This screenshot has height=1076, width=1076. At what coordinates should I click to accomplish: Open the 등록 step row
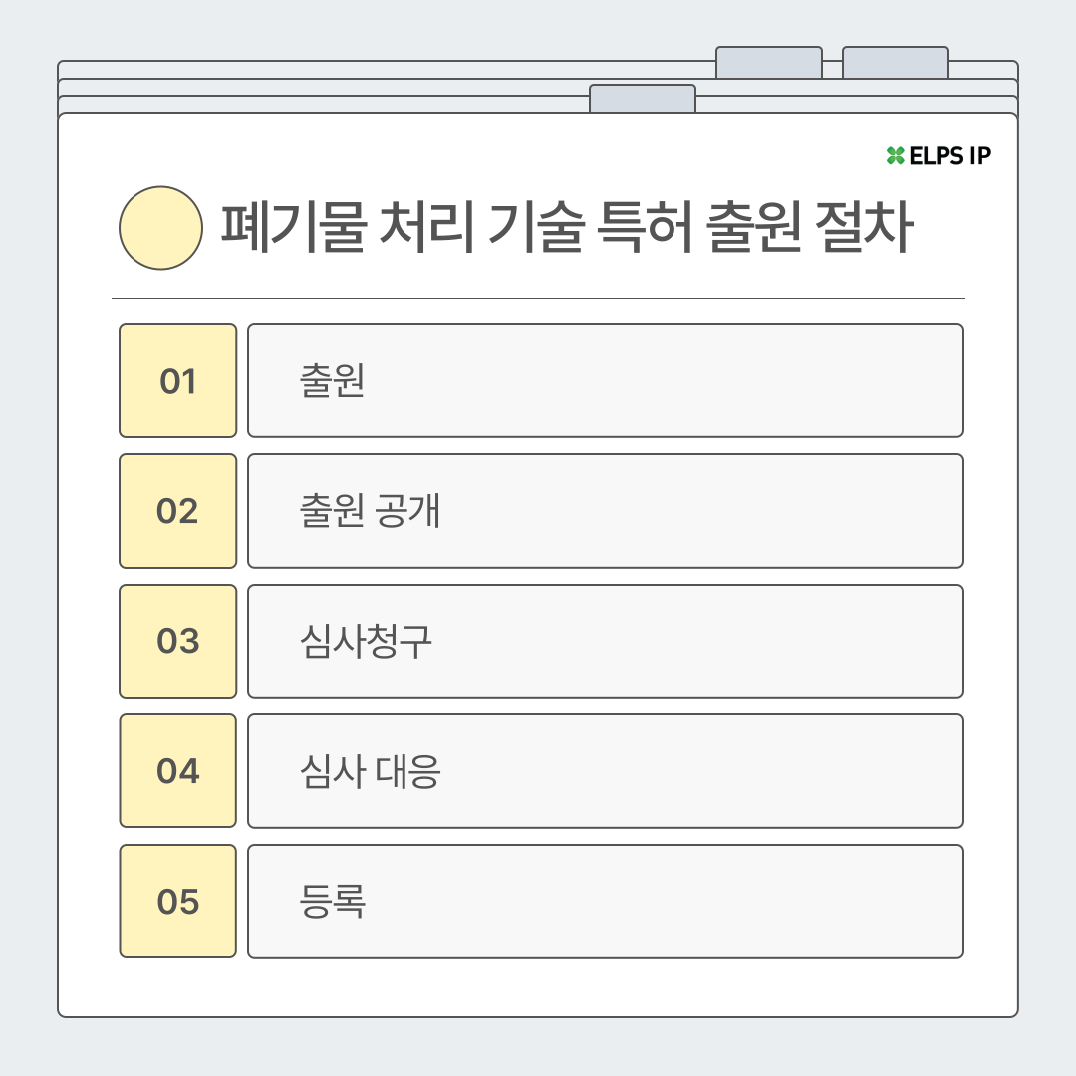[606, 901]
